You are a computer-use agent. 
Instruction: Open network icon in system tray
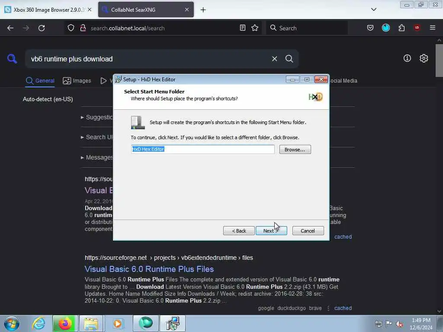click(378, 324)
